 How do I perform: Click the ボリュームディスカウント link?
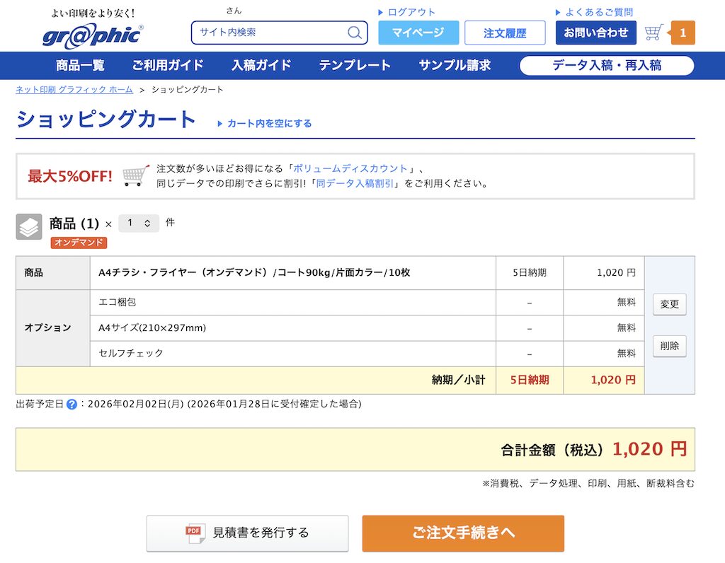[350, 168]
